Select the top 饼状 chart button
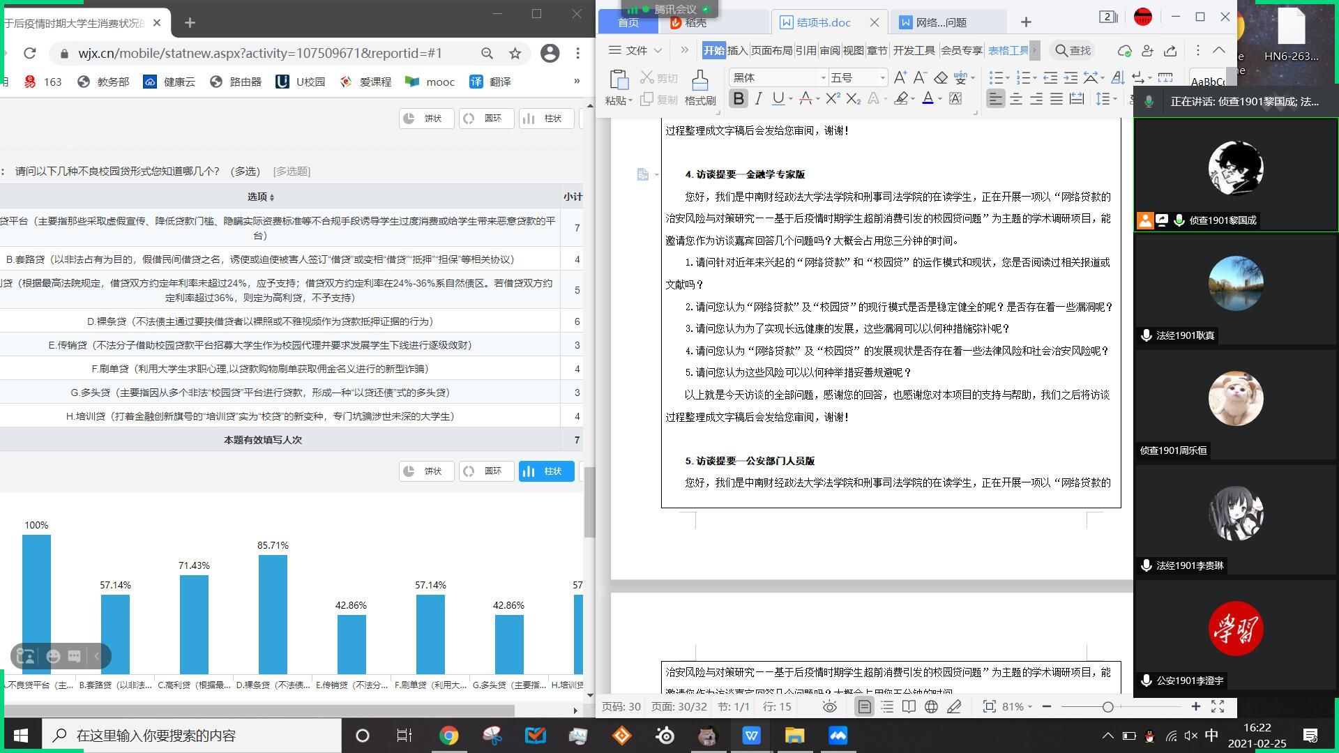This screenshot has width=1339, height=753. click(425, 119)
